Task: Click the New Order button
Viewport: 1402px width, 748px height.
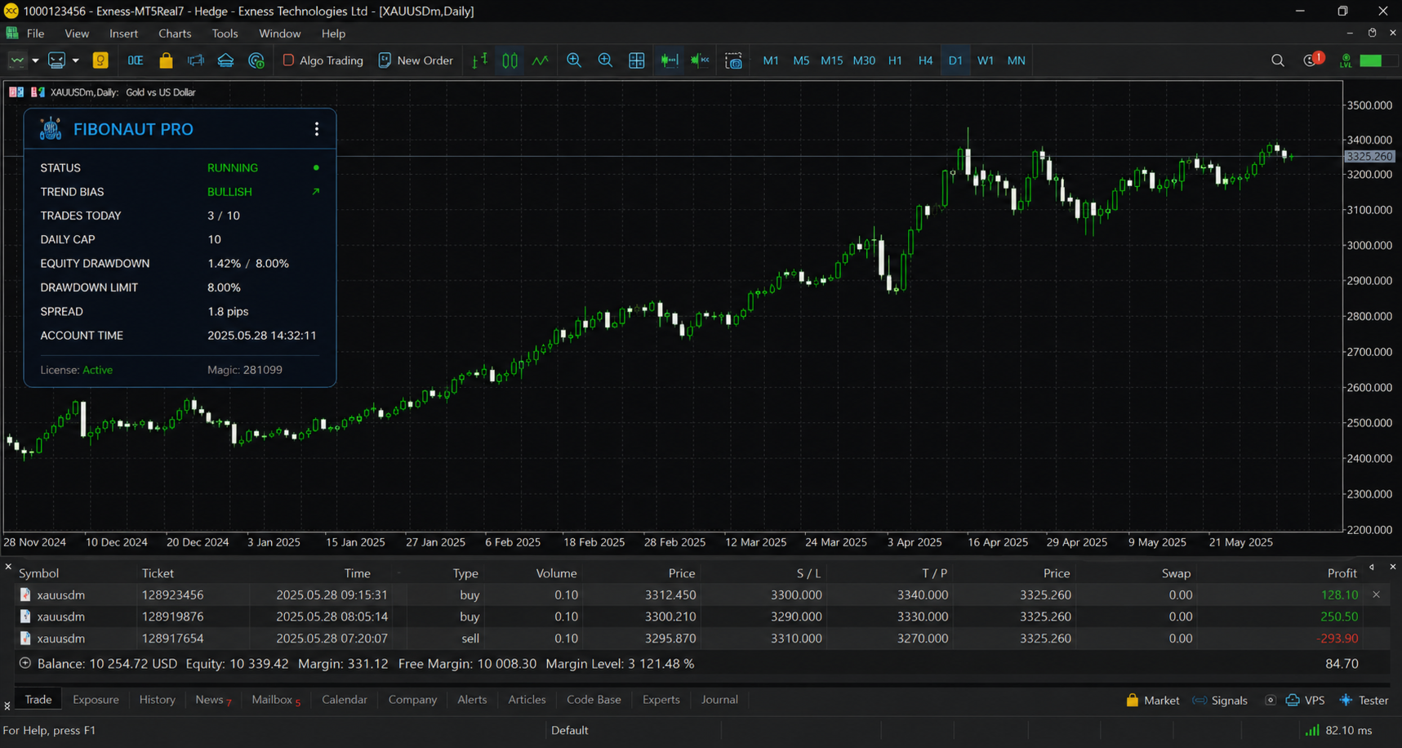Action: pyautogui.click(x=416, y=60)
